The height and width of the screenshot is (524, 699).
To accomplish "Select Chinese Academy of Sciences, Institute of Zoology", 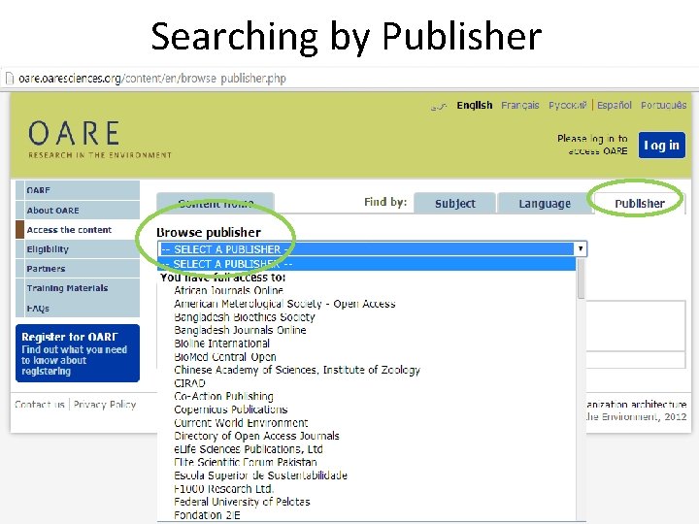I will pos(297,370).
